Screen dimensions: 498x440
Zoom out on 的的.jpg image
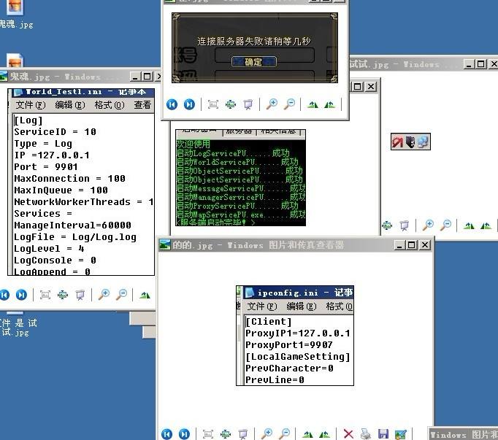pyautogui.click(x=285, y=433)
